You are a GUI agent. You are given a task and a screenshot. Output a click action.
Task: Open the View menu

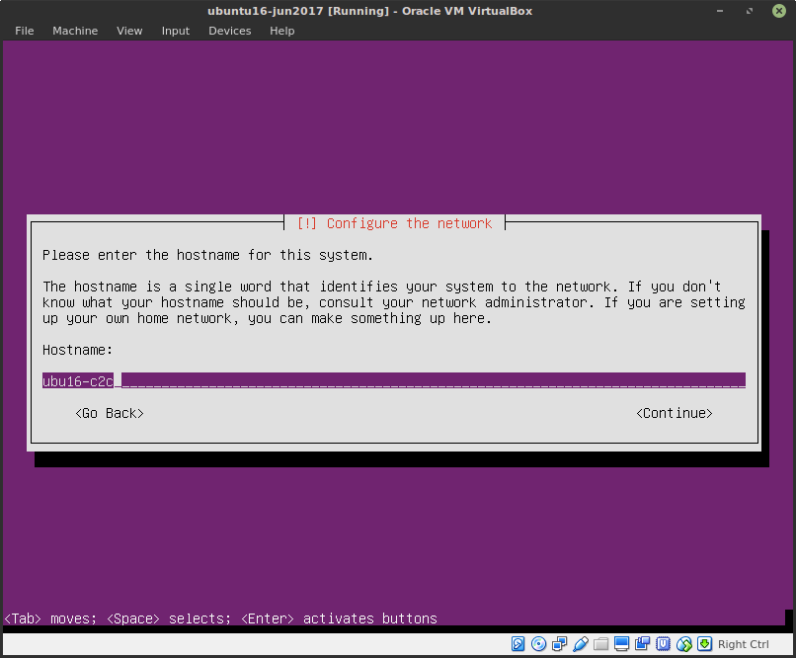click(129, 31)
